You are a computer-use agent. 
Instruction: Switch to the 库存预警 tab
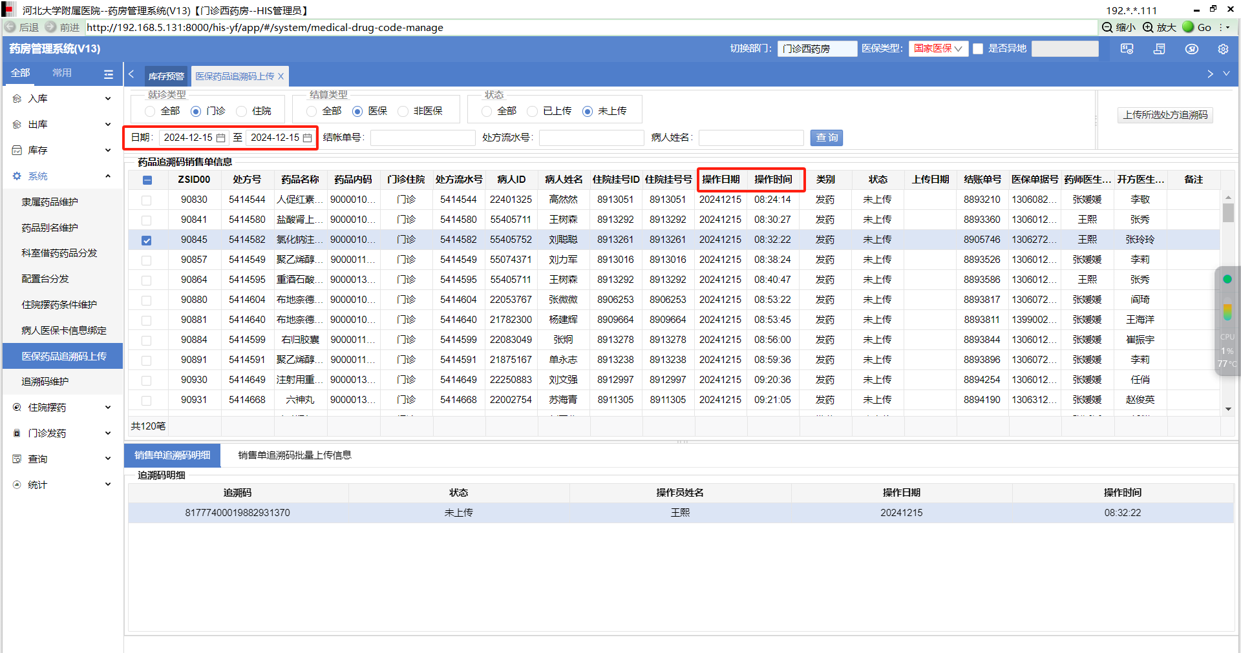[x=166, y=76]
